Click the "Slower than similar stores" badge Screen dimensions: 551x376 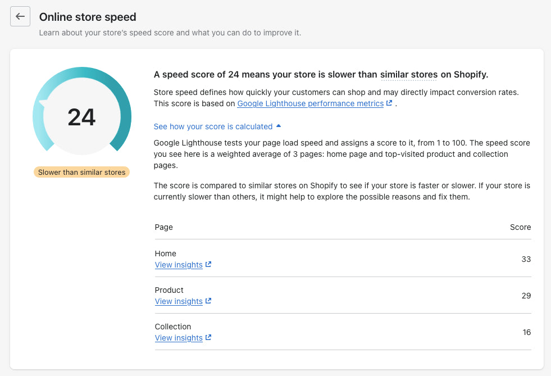[x=82, y=172]
